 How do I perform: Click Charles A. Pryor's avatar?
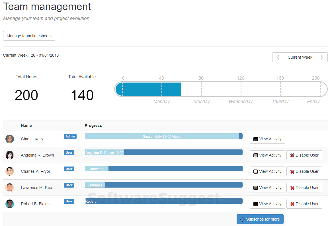click(10, 171)
